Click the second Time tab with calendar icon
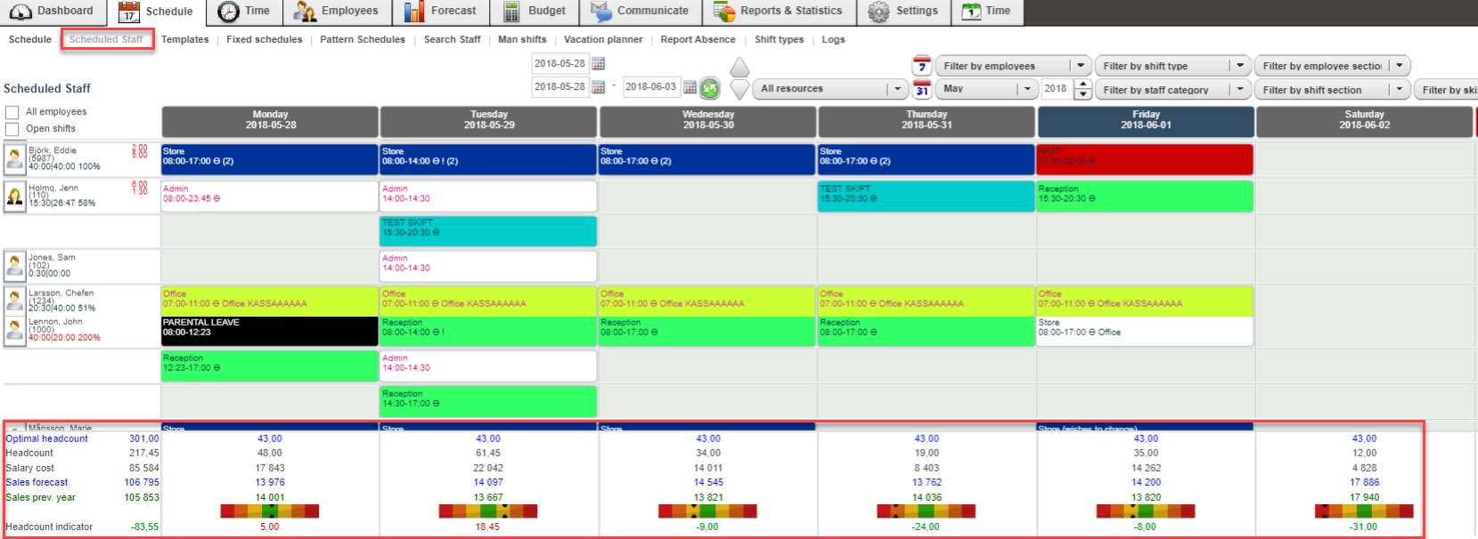The image size is (1478, 539). coord(986,12)
